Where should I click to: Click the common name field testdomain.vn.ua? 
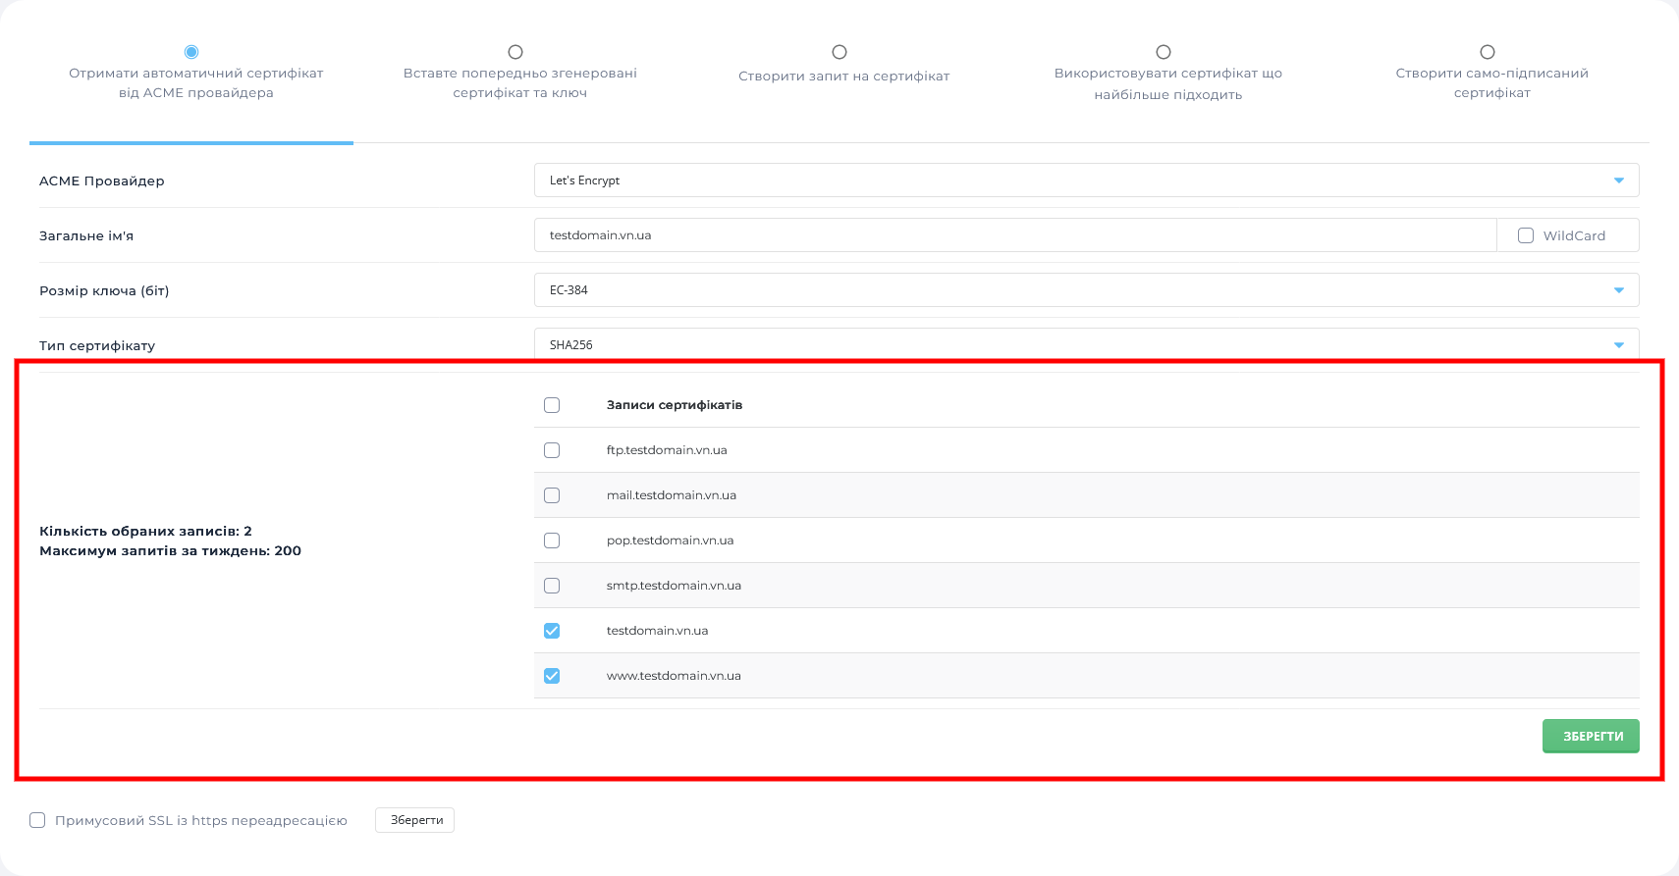point(1015,235)
